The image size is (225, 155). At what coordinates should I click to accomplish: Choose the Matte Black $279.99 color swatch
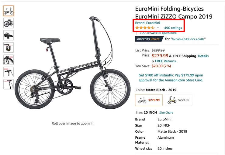point(149,100)
